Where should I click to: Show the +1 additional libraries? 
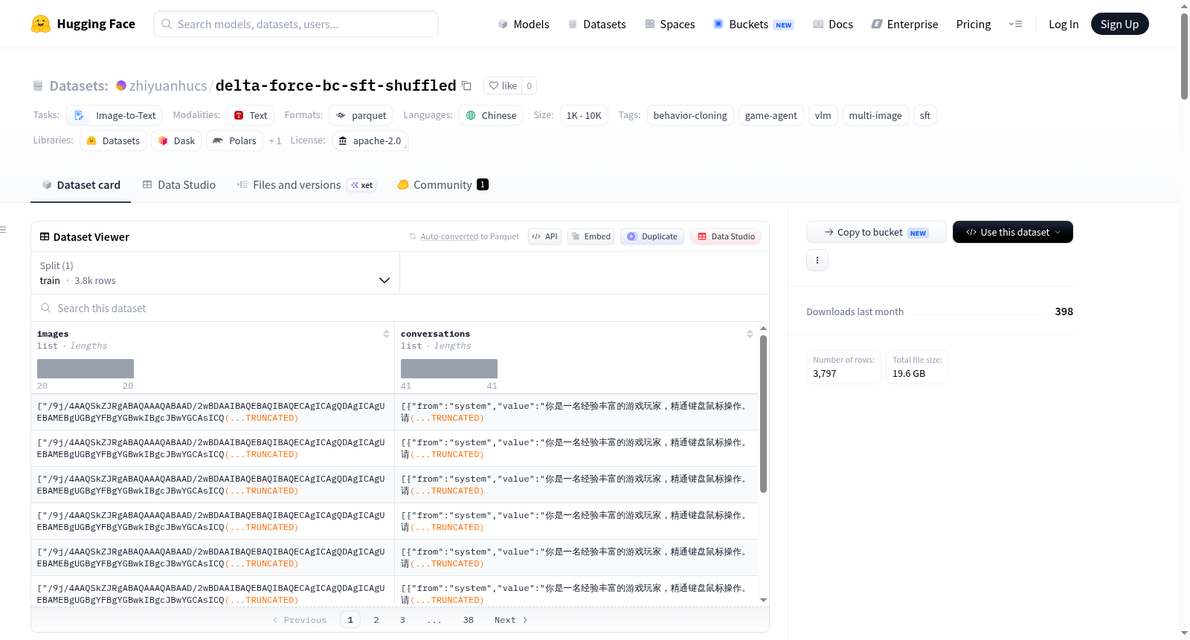[275, 140]
